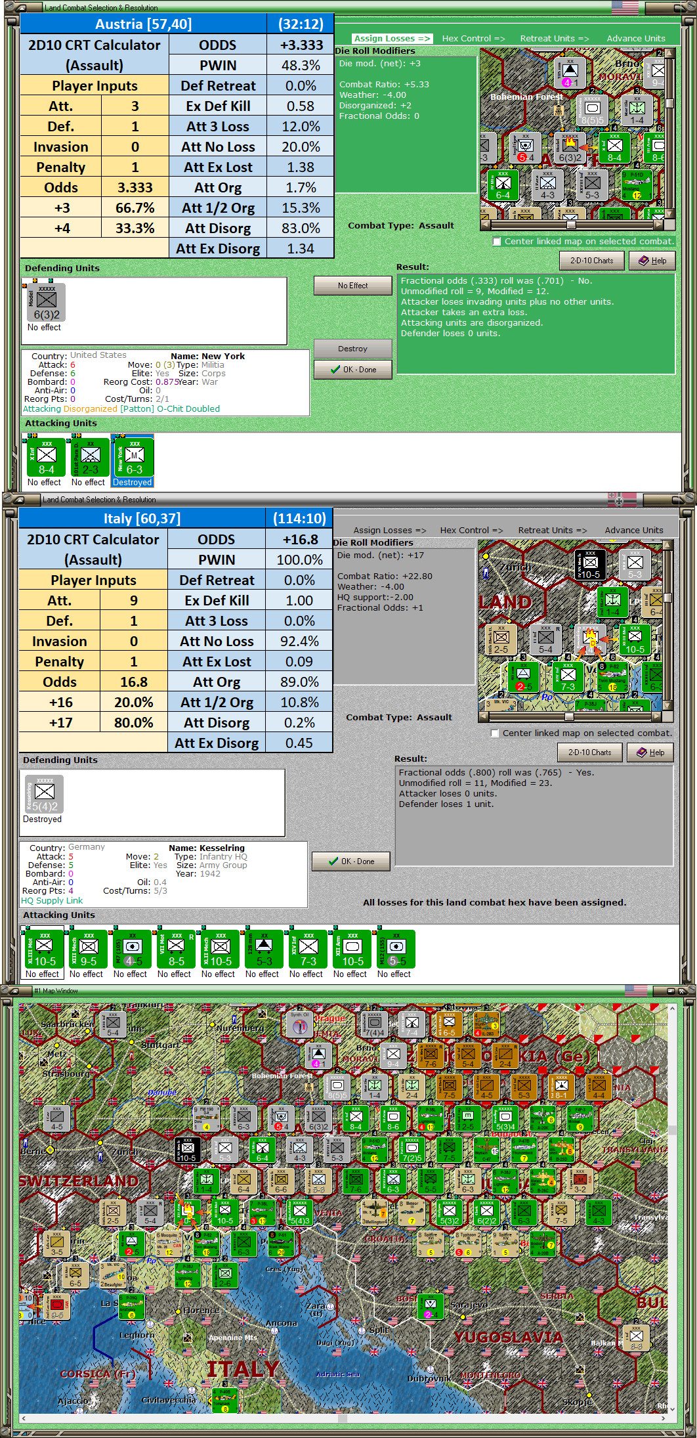Select XIV Inf 7-3 attacking unit
This screenshot has width=697, height=1438.
coord(308,949)
